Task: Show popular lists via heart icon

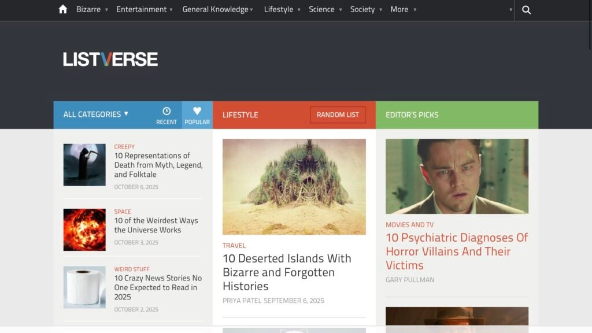Action: 197,114
